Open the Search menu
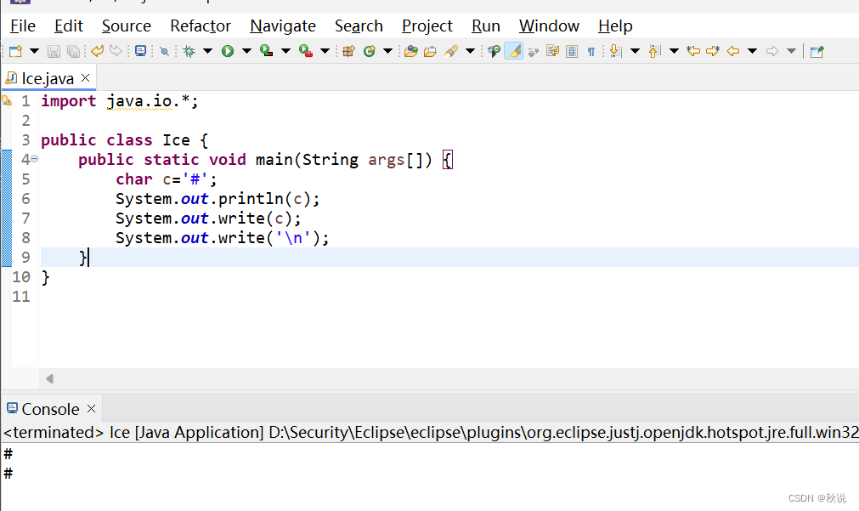859x511 pixels. click(359, 26)
